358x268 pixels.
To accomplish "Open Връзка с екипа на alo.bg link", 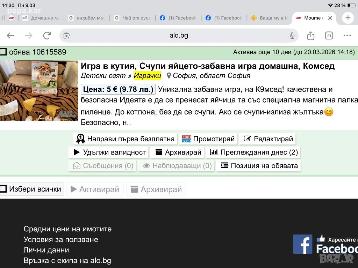I will (67, 260).
